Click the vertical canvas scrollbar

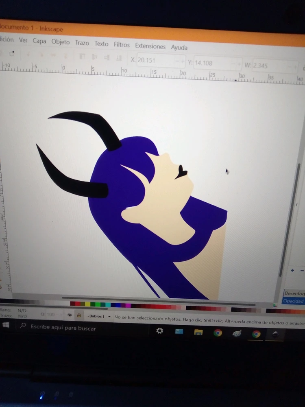tap(290, 219)
